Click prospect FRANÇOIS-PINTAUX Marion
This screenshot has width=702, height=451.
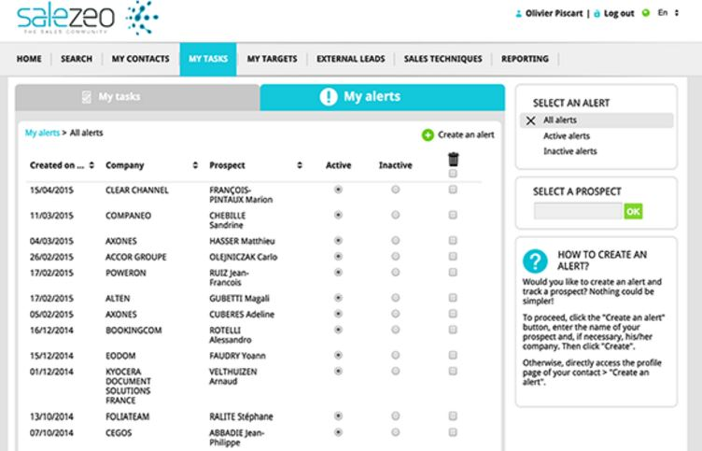click(x=241, y=195)
